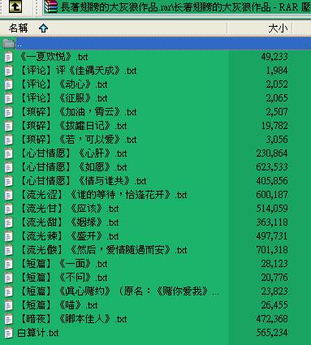Screen dimensions: 311x345
Task: Select 【琐碎】《拔罐日记》.txt
Action: [73, 126]
